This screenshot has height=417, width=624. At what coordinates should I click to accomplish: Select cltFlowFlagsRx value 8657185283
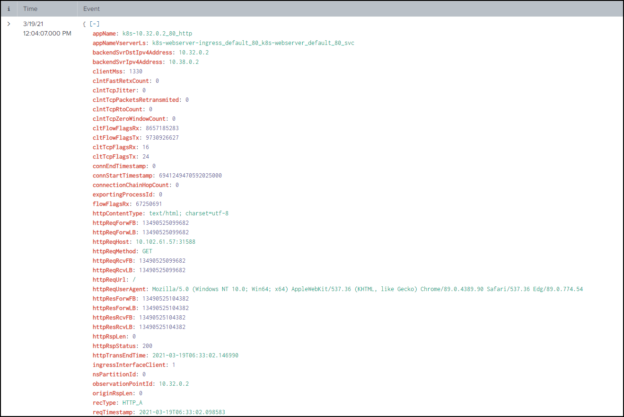pos(162,128)
